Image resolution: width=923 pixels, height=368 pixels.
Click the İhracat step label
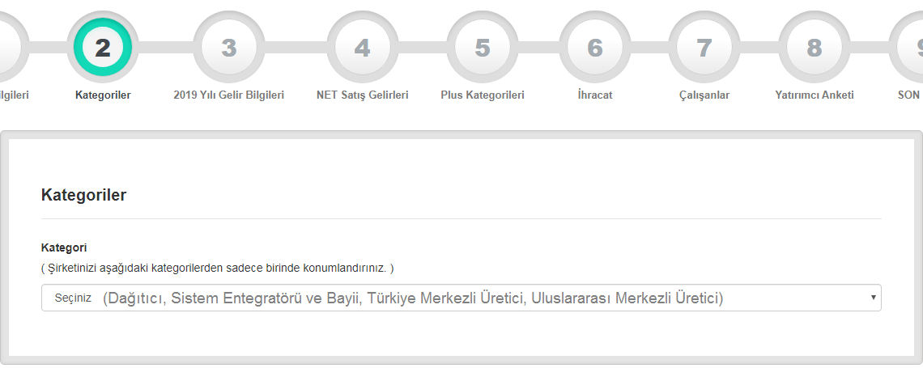click(x=595, y=95)
